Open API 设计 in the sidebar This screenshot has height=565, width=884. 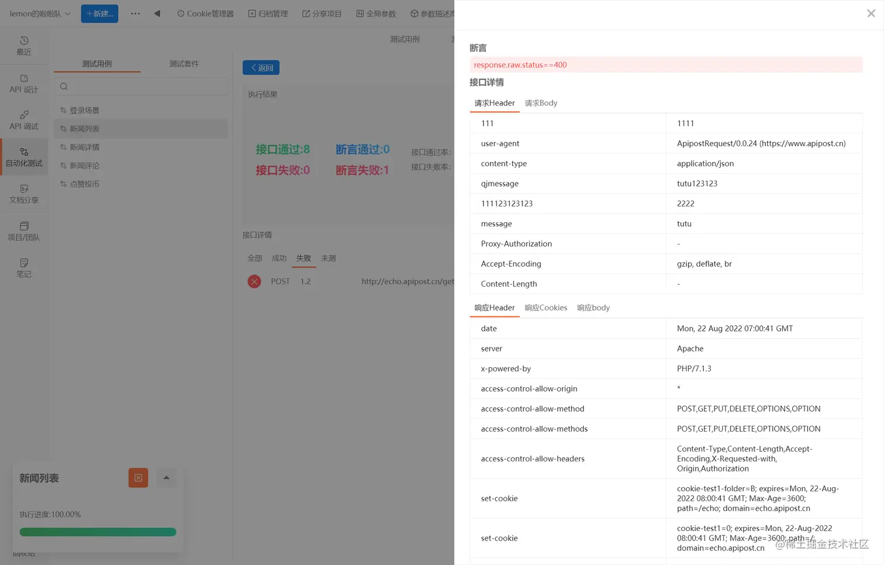click(x=24, y=83)
